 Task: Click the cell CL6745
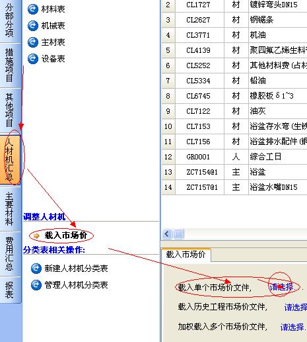pos(199,96)
